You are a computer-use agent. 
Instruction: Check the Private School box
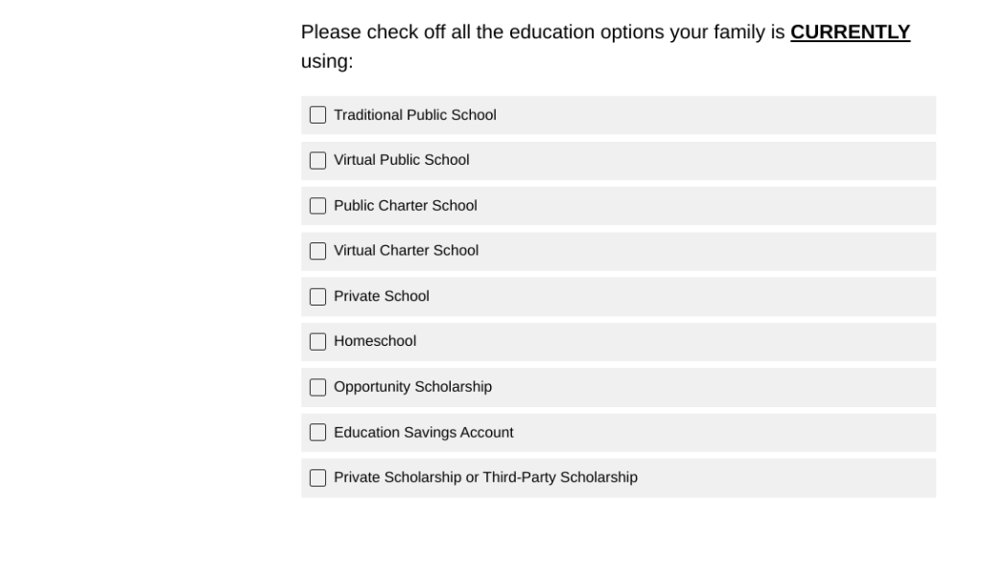click(x=317, y=297)
